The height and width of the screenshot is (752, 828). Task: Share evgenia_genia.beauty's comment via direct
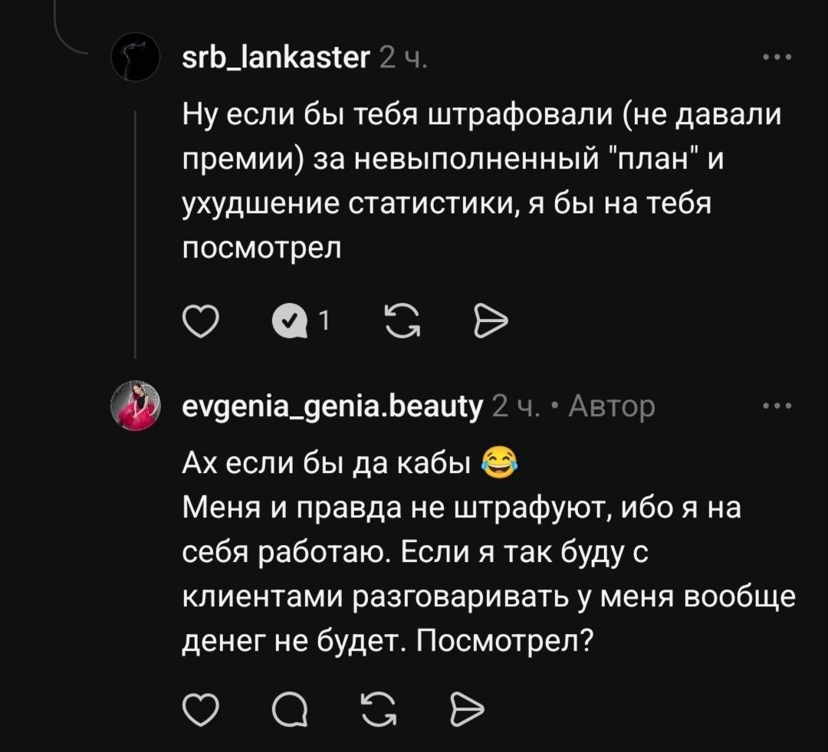coord(465,709)
